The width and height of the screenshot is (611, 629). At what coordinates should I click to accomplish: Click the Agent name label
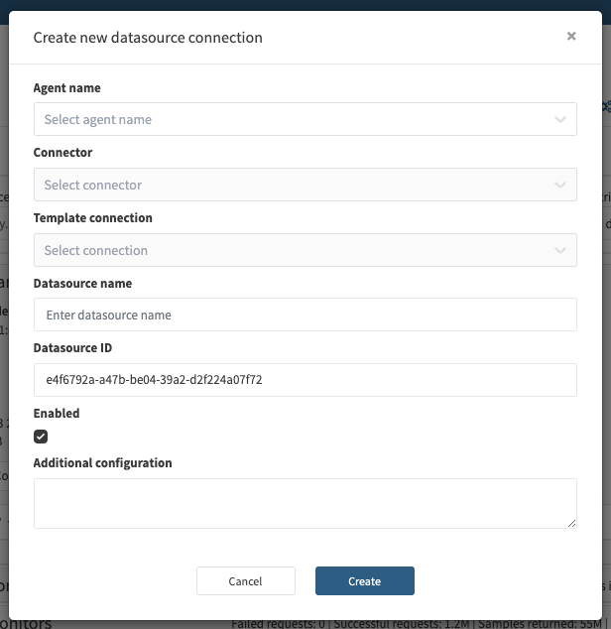click(66, 88)
